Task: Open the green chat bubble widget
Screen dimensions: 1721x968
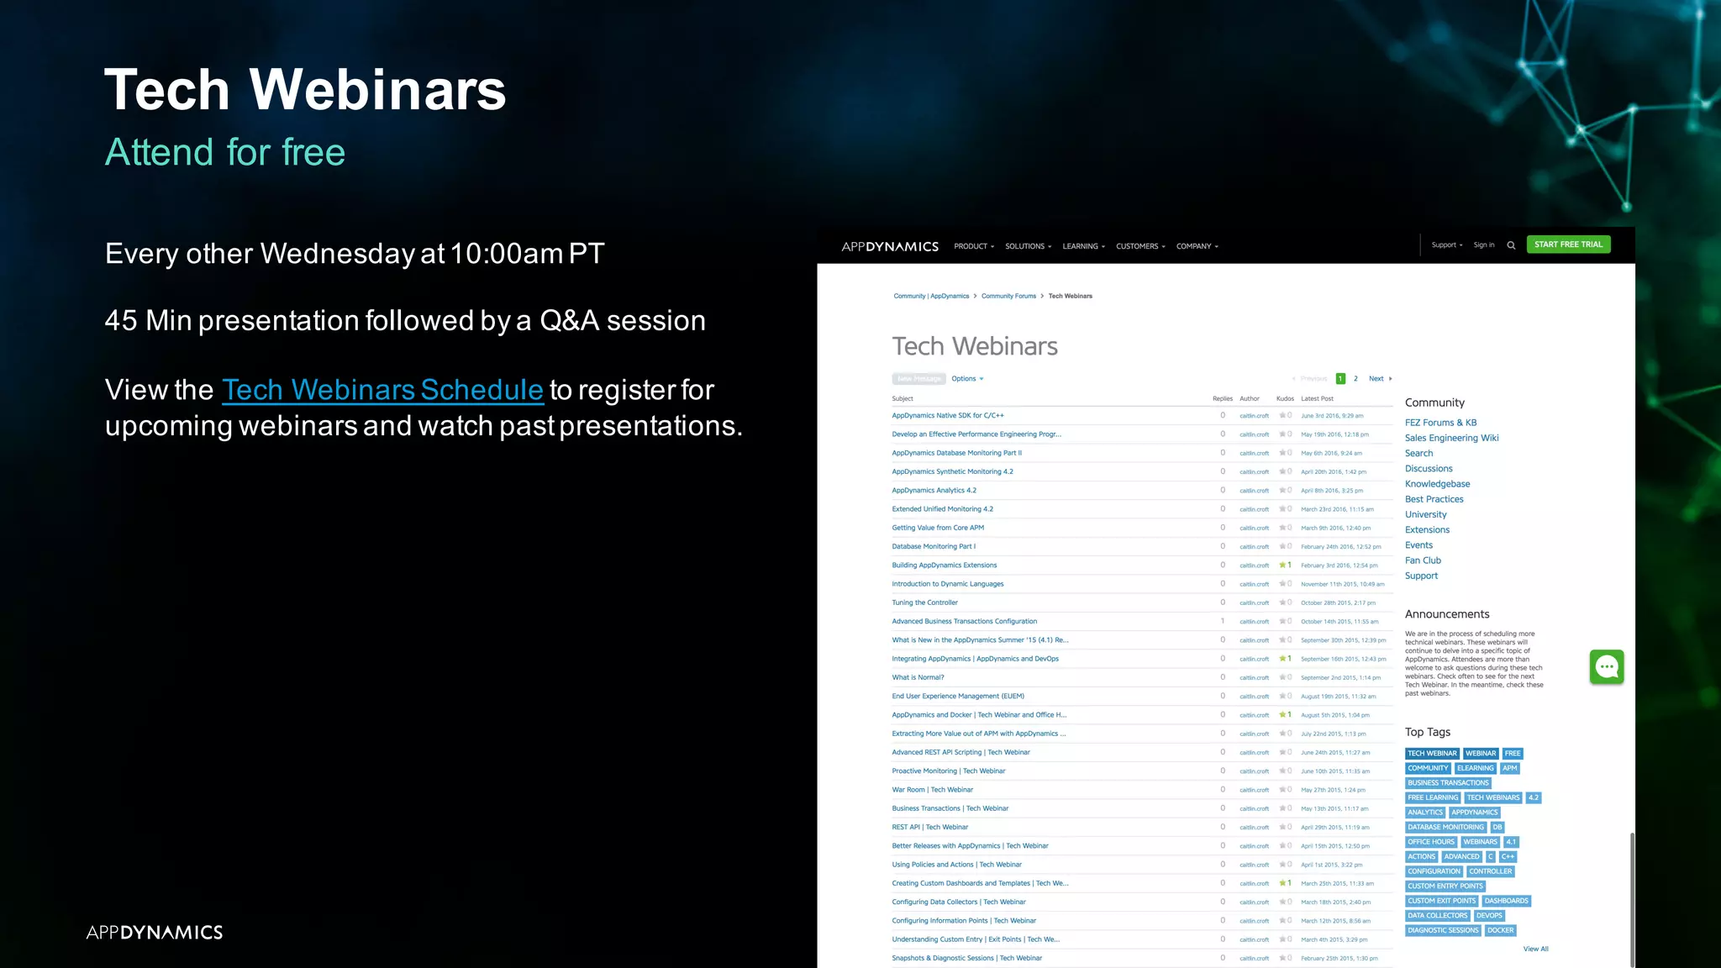Action: click(x=1607, y=667)
